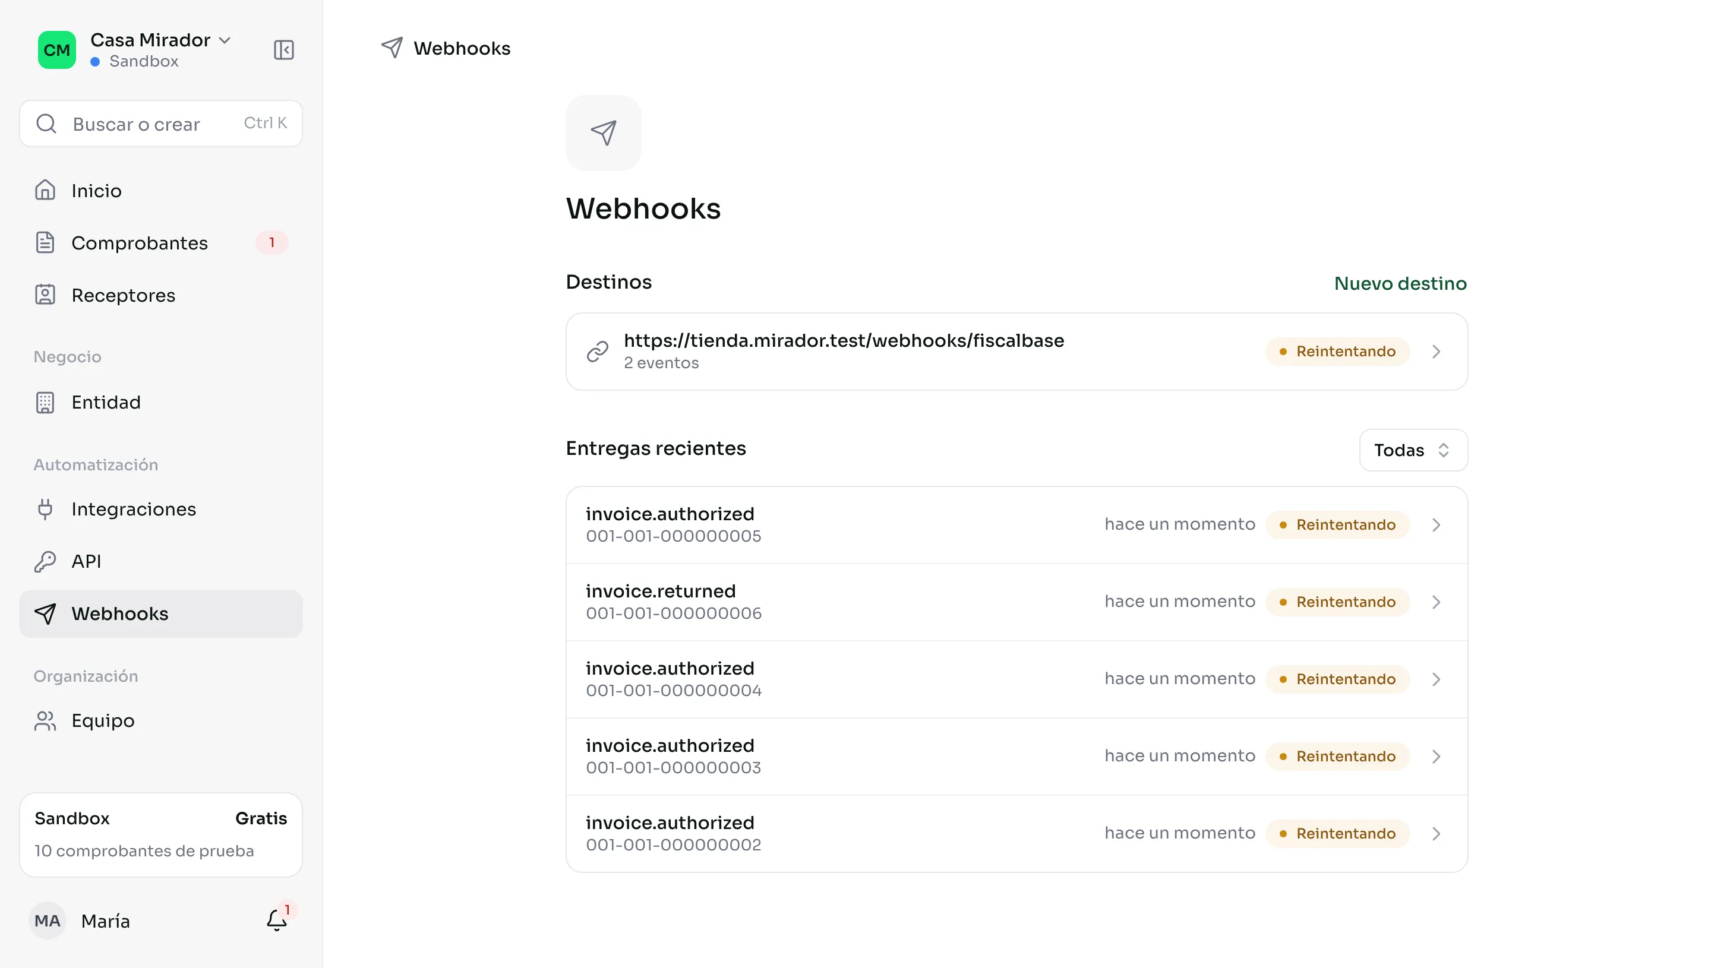Click the MA user avatar

pos(47,920)
